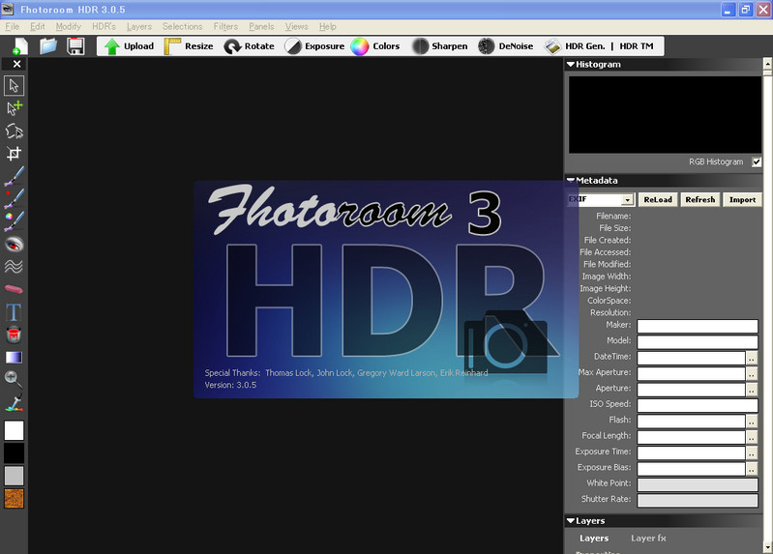Open the DeNoise filter

(506, 46)
